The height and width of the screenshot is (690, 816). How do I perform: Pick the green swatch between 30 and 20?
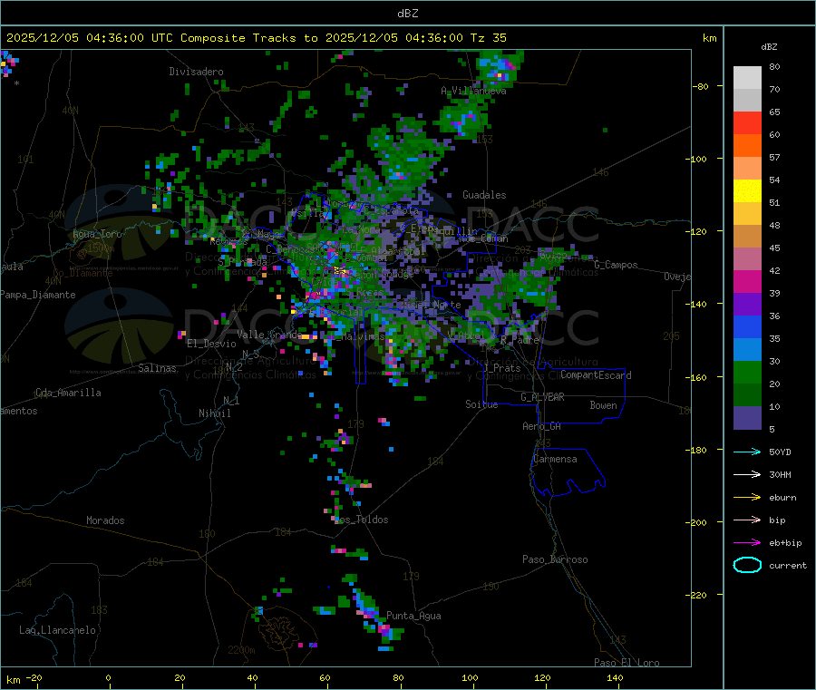pyautogui.click(x=747, y=372)
